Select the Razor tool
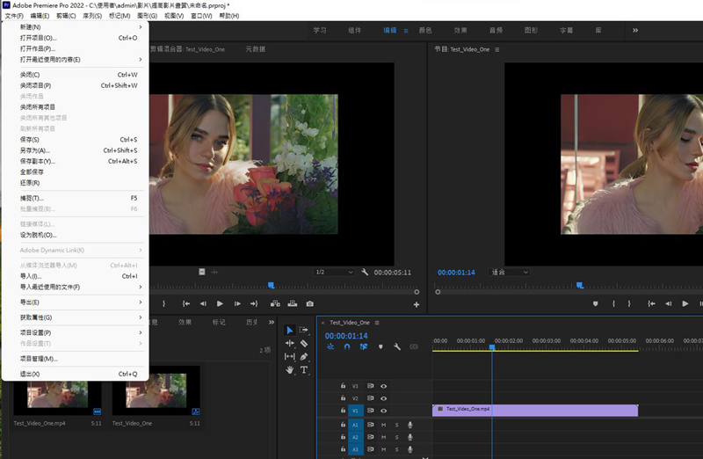This screenshot has width=703, height=459. click(304, 344)
